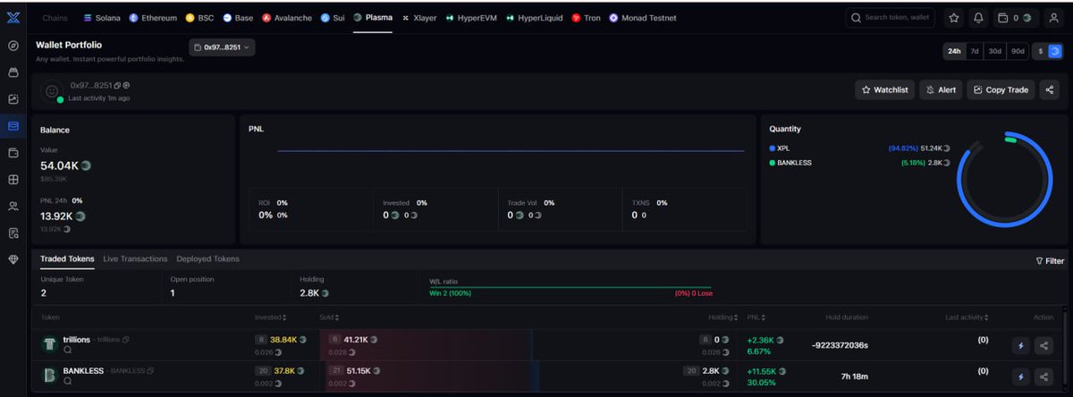This screenshot has height=397, width=1073.
Task: Open the compass Discover sidebar icon
Action: (x=13, y=46)
